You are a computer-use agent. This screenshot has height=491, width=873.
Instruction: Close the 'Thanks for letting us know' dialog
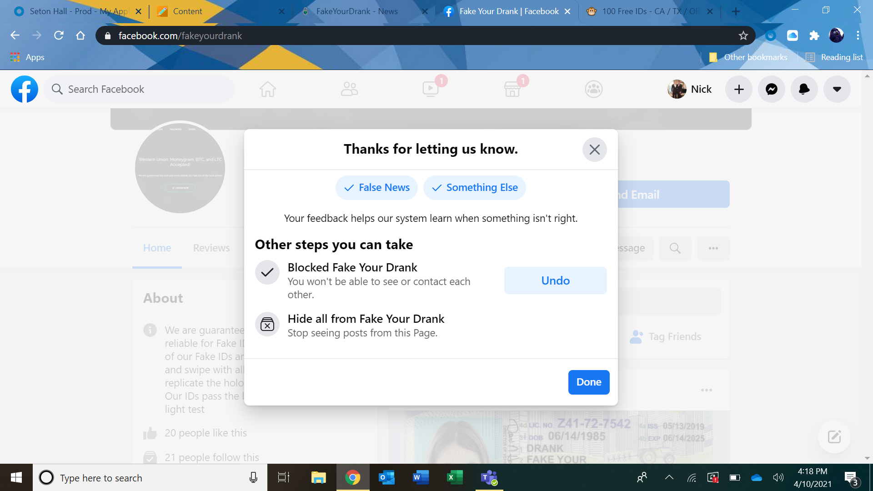point(594,150)
